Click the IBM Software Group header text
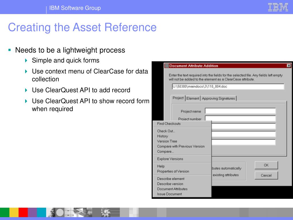The height and width of the screenshot is (220, 293). point(75,8)
